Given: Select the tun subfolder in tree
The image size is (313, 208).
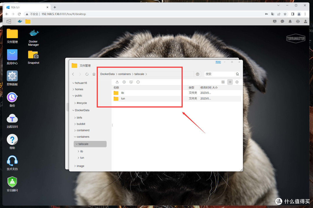Looking at the screenshot, I should point(82,158).
